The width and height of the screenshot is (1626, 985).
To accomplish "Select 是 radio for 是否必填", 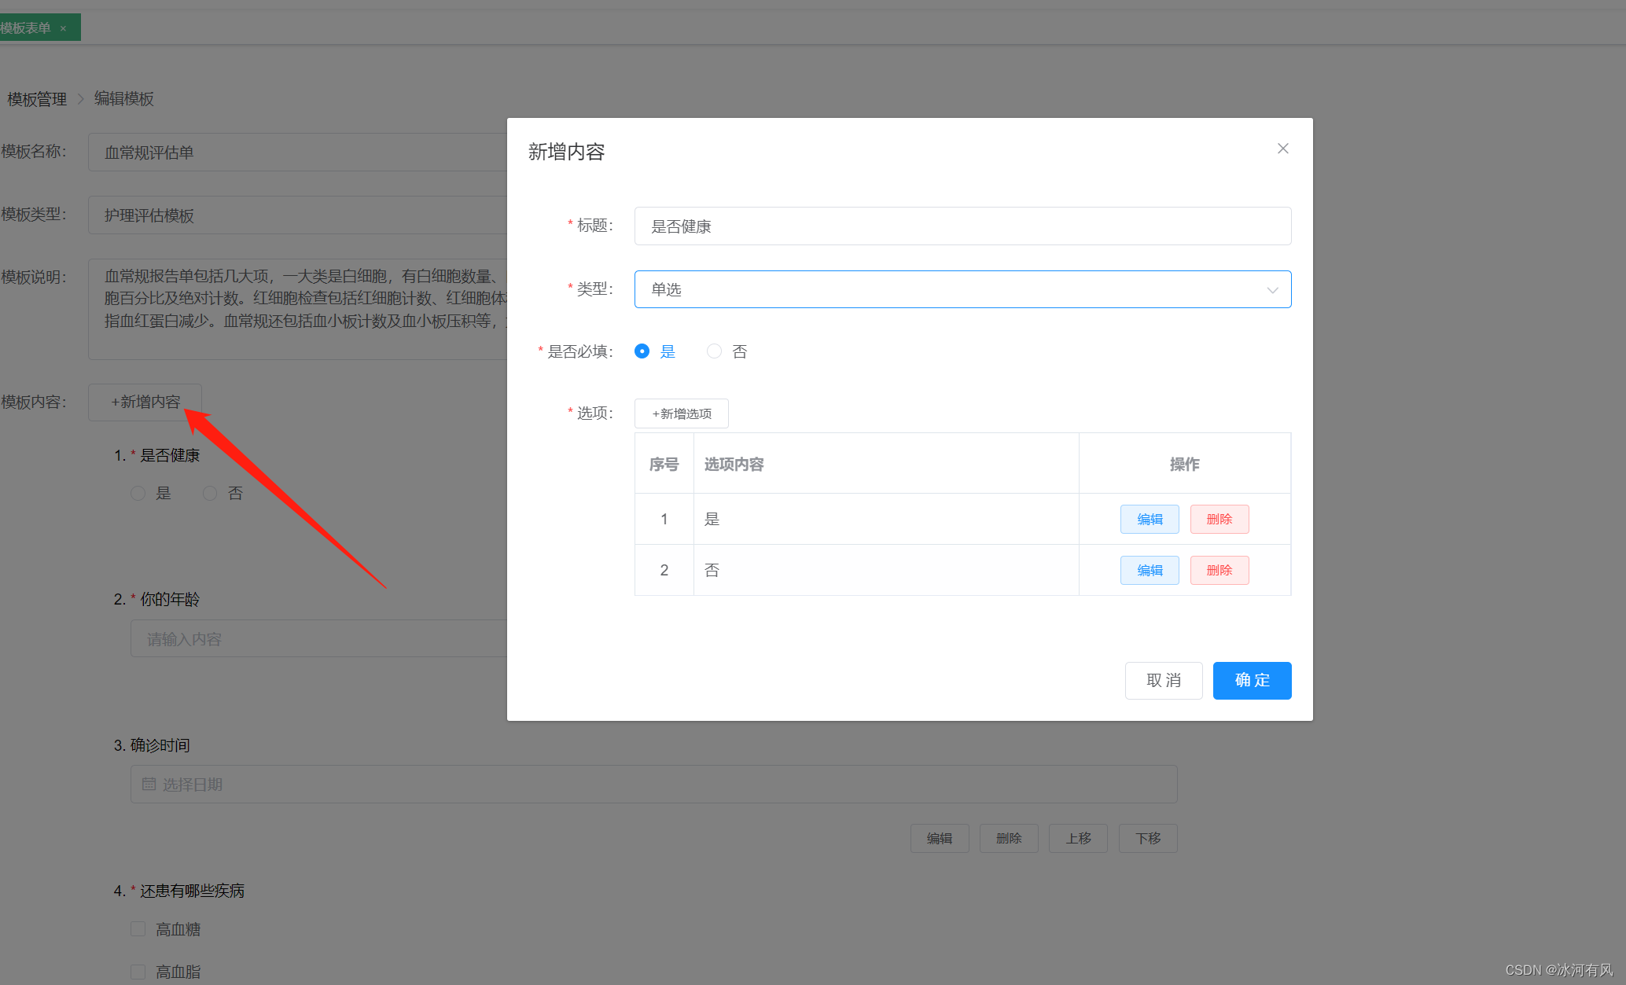I will 642,351.
